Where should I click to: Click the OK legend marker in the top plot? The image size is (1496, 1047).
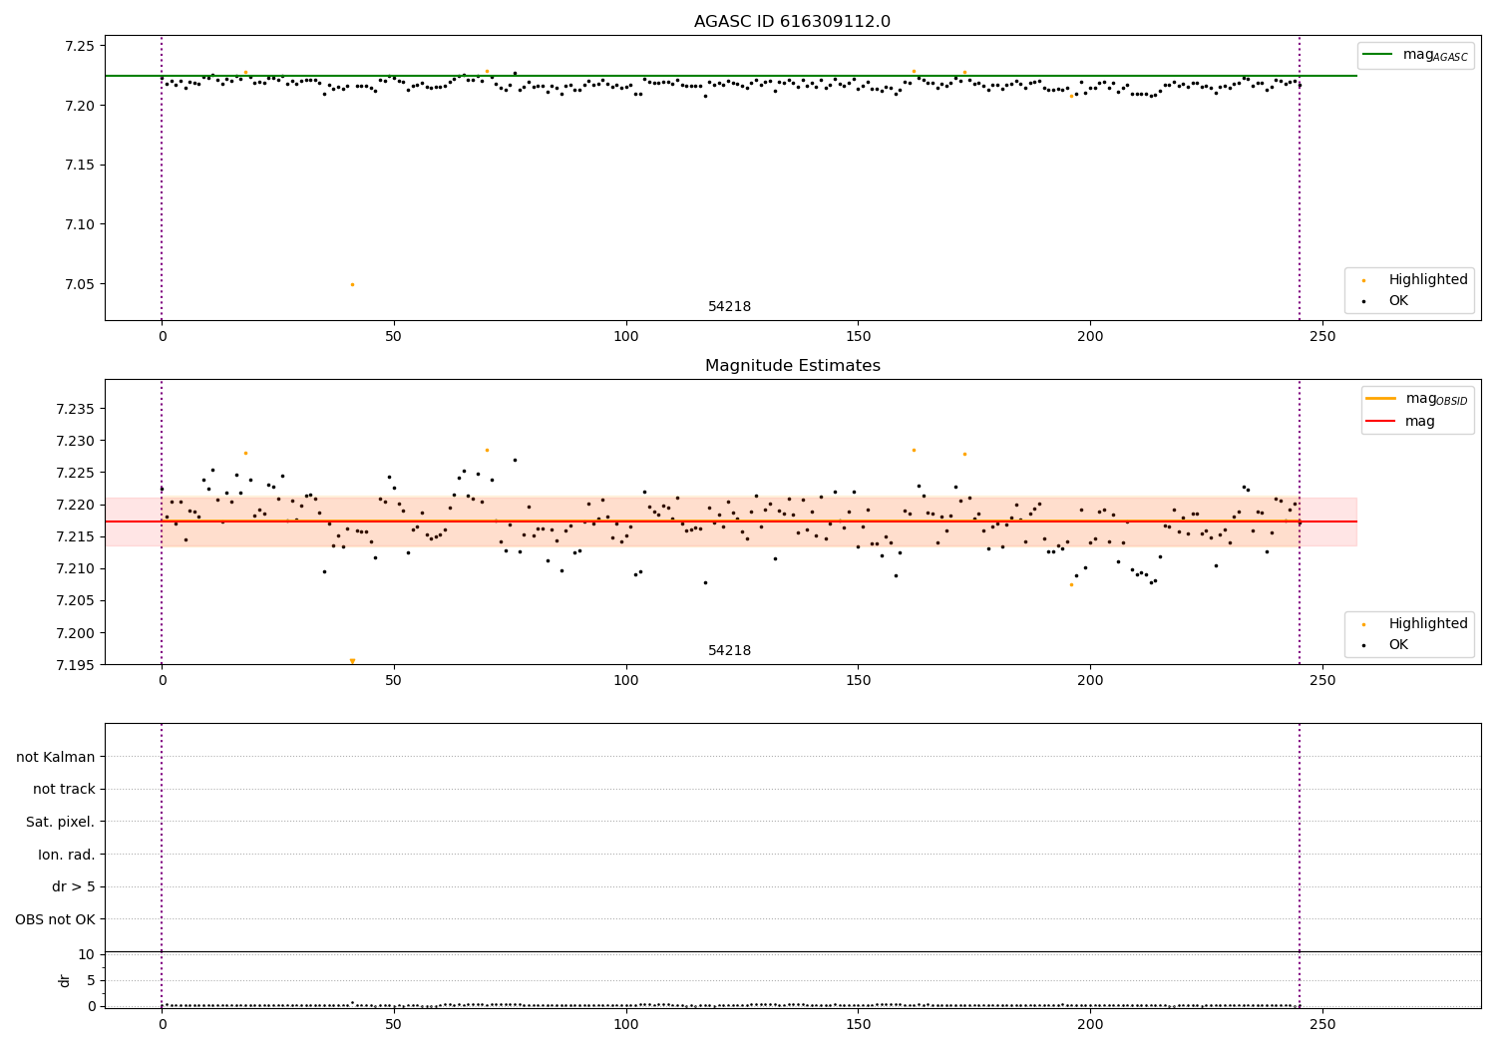click(x=1363, y=301)
